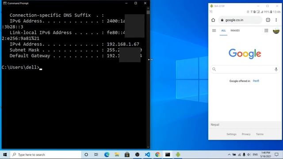The image size is (283, 159).
Task: Click the magnifier icon in Google search box
Action: pyautogui.click(x=214, y=69)
